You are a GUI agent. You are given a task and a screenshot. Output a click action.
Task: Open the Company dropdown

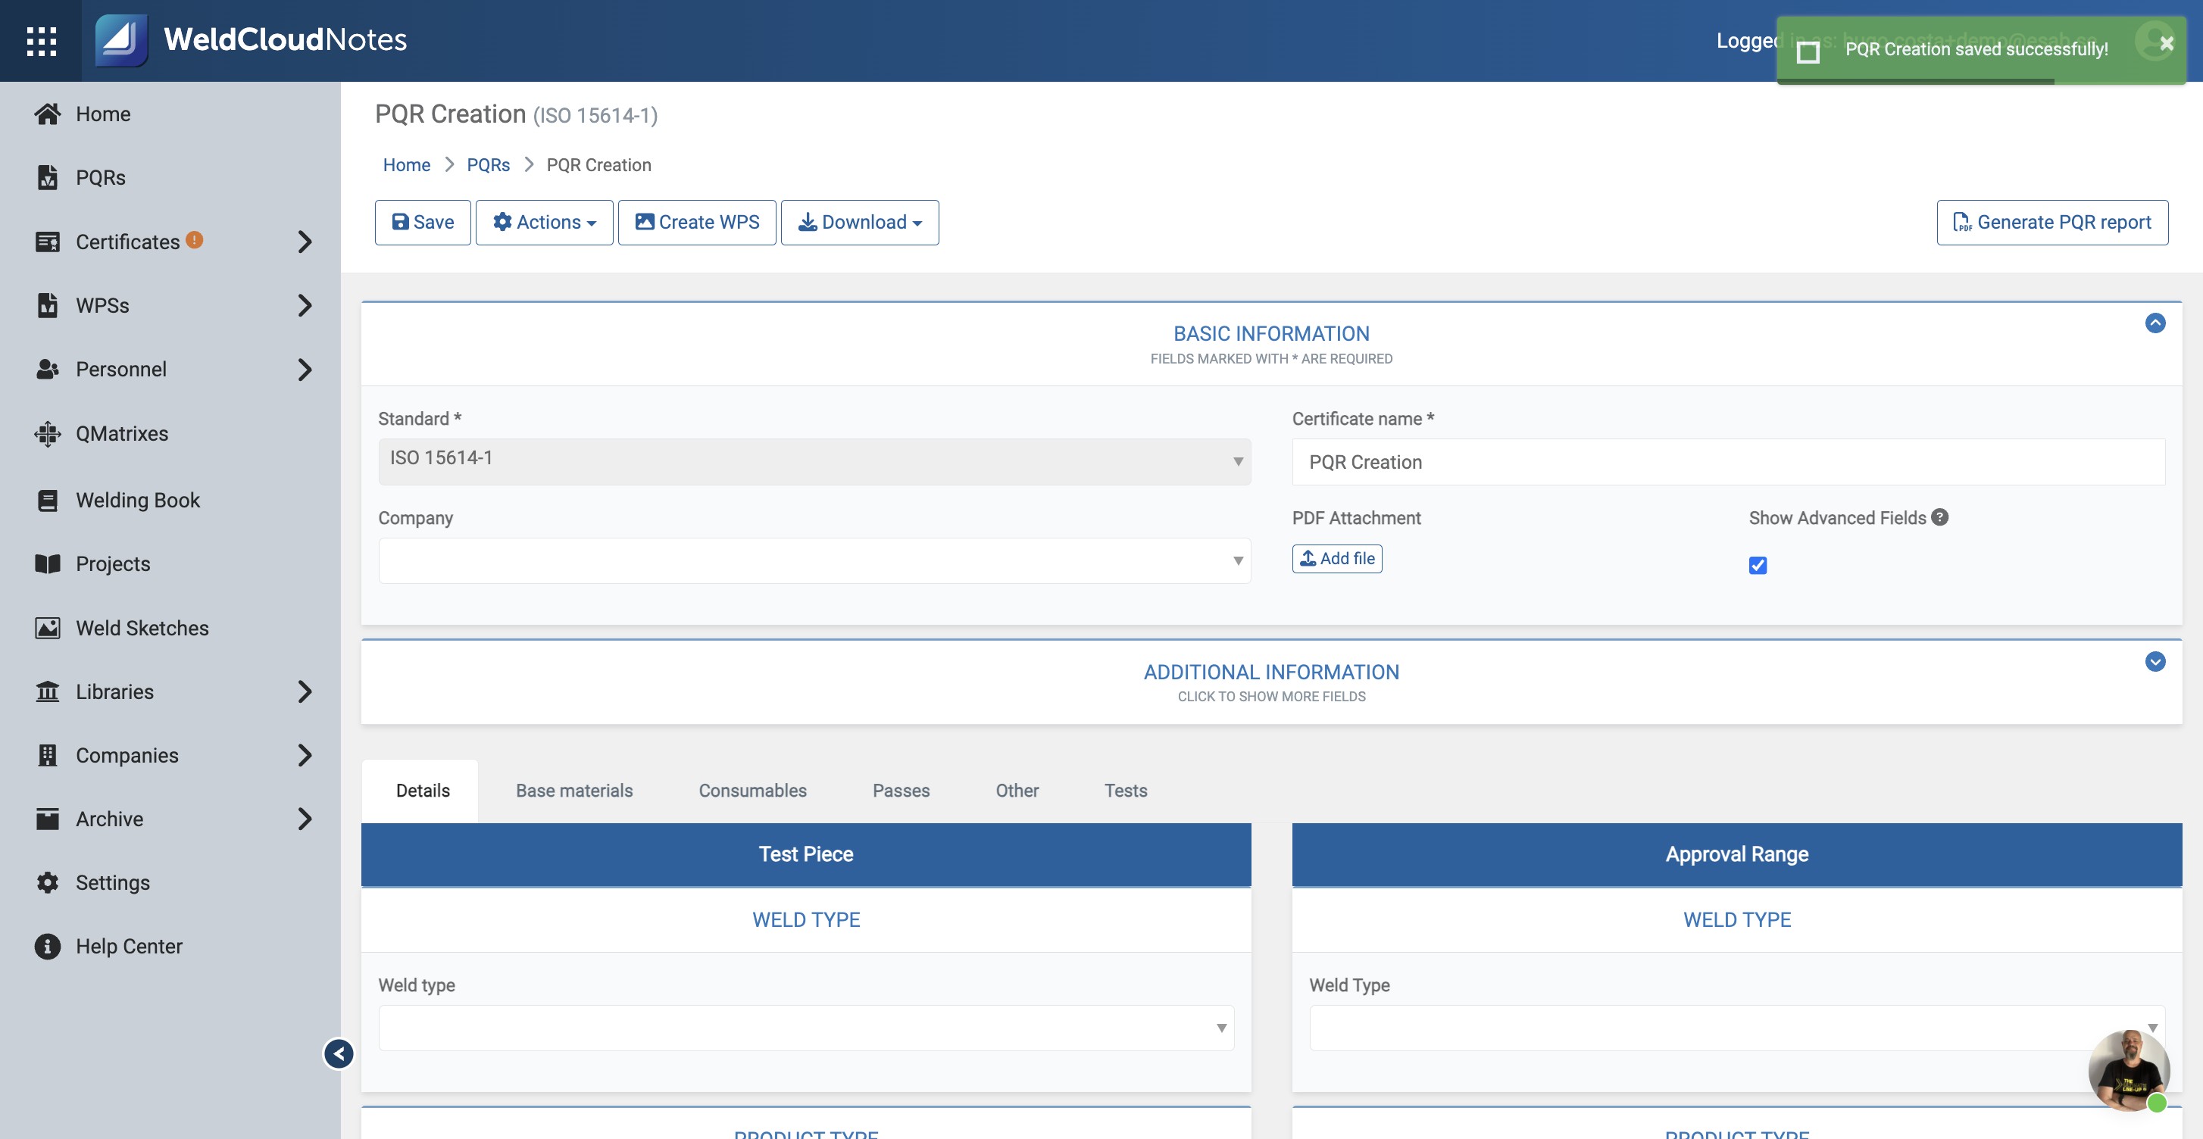click(814, 560)
